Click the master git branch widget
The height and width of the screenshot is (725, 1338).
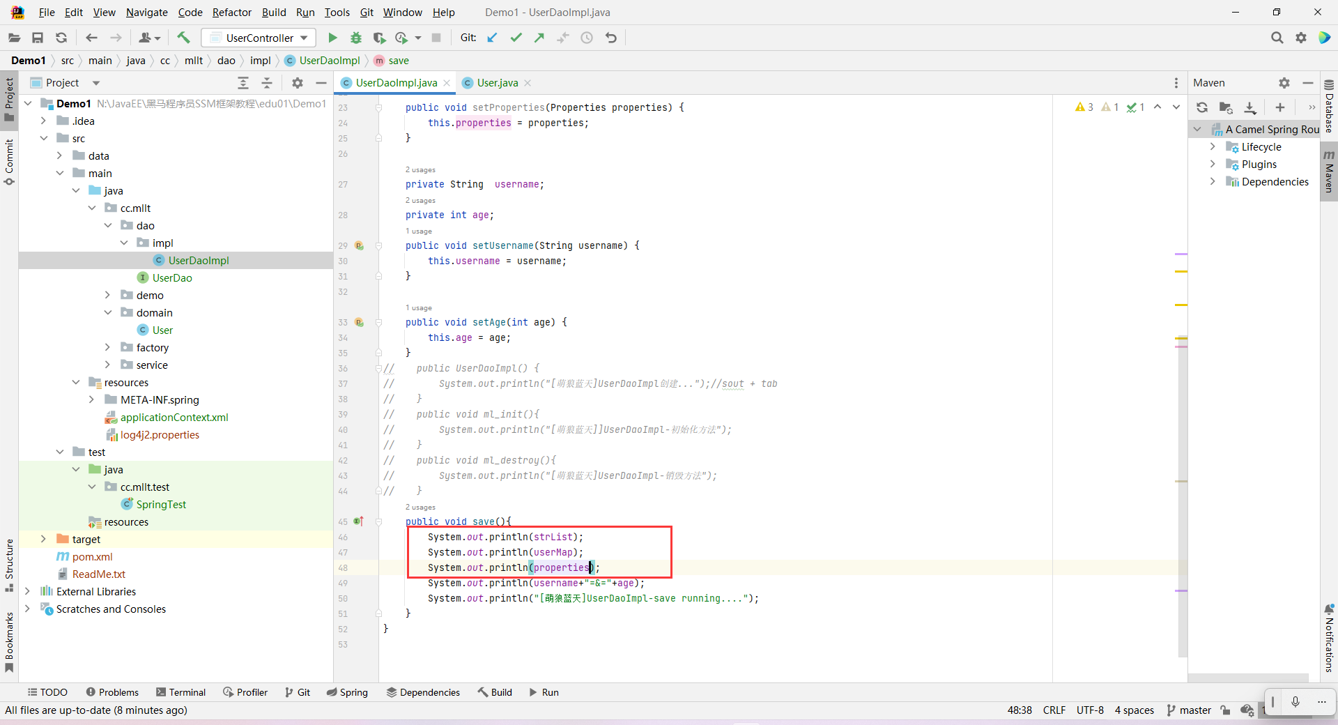coord(1189,710)
